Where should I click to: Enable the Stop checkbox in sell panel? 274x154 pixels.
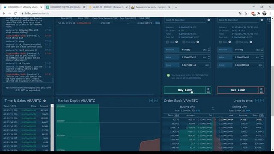pyautogui.click(x=220, y=42)
